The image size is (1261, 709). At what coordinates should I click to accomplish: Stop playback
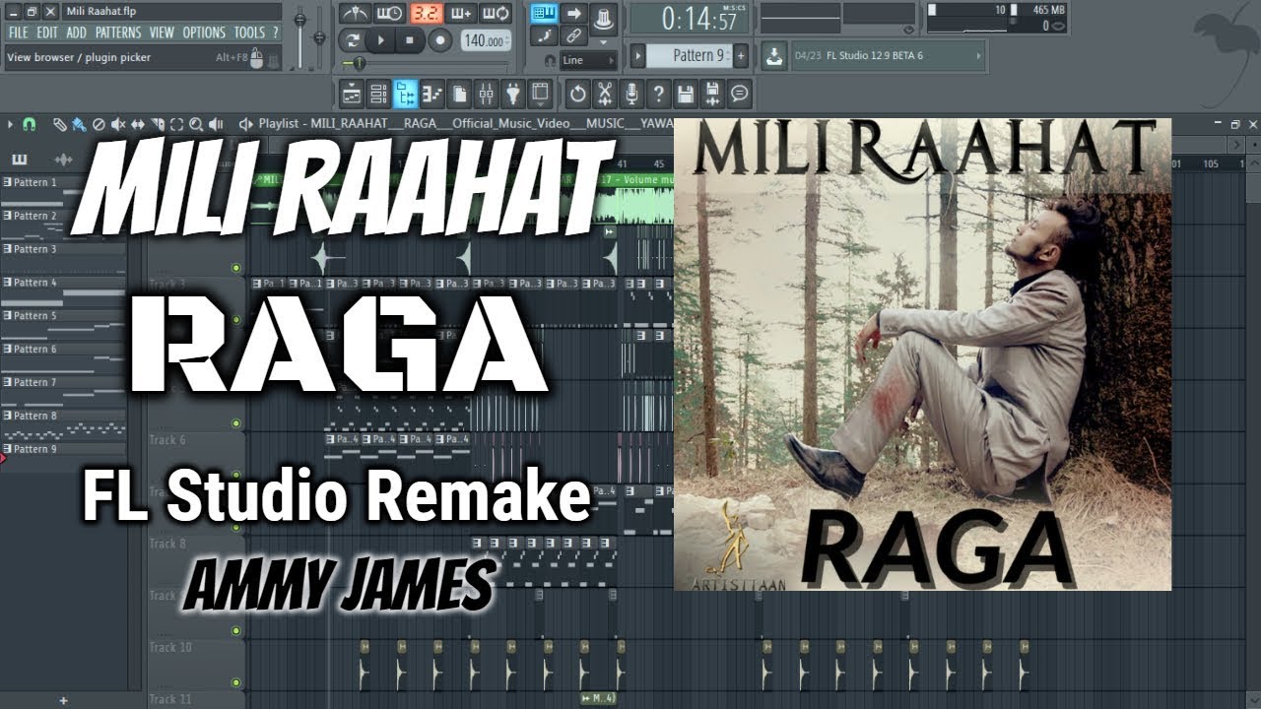tap(410, 40)
